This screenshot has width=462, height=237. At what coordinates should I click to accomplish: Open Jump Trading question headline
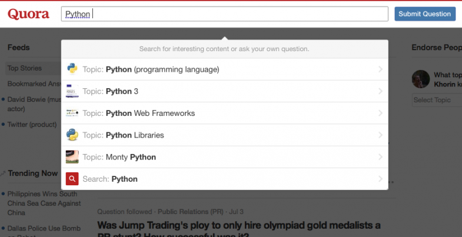click(x=239, y=230)
